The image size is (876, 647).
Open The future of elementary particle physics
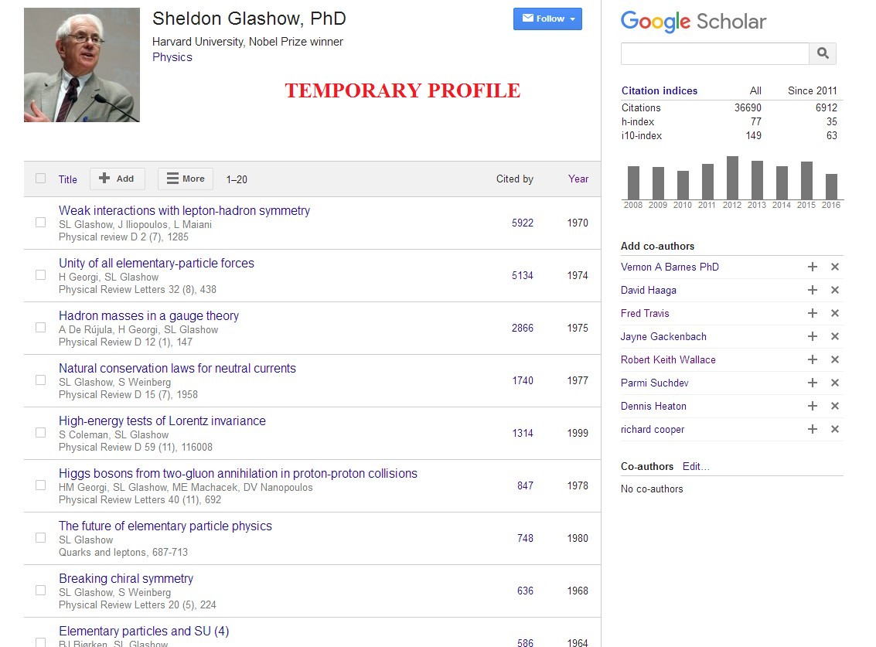tap(165, 526)
